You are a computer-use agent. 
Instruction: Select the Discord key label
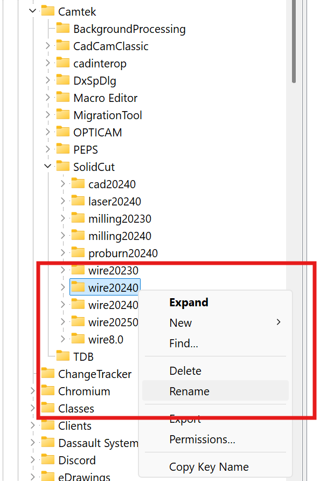point(77,461)
